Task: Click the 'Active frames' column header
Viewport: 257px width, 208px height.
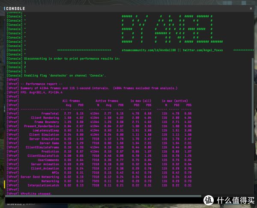Action: pos(102,101)
